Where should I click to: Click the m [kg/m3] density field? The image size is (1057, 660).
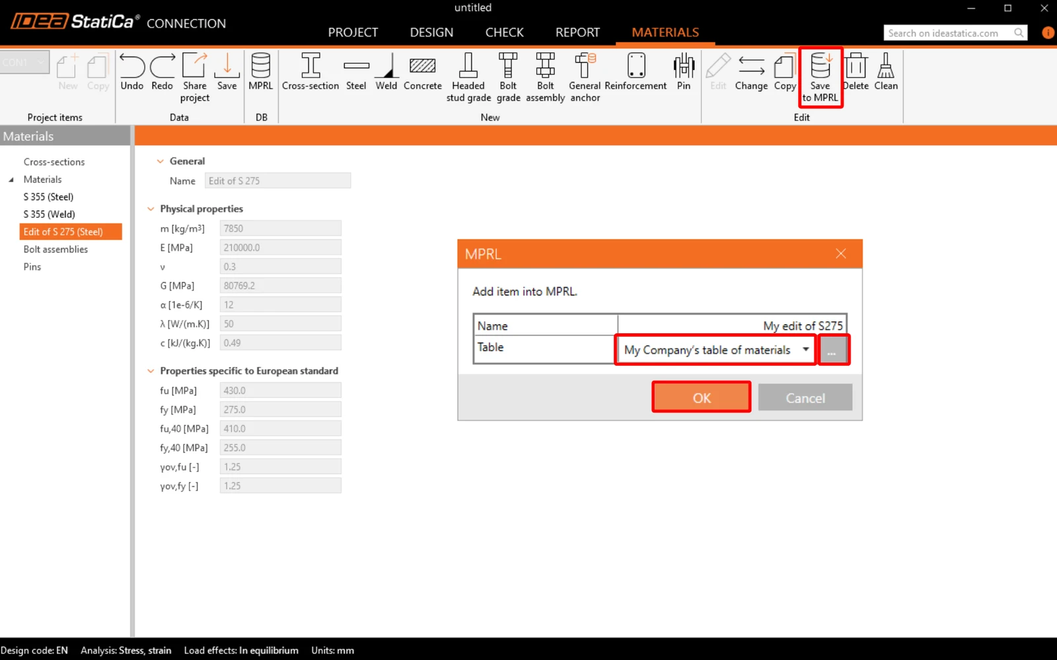click(280, 228)
